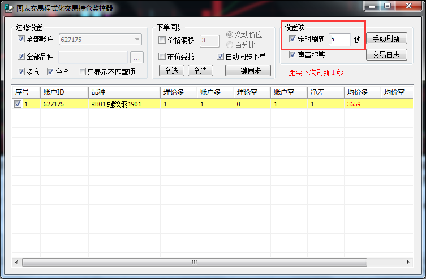Click the 均价多 column header

tap(363, 92)
